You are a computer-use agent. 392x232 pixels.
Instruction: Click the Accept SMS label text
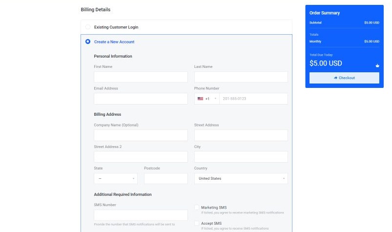coord(211,223)
